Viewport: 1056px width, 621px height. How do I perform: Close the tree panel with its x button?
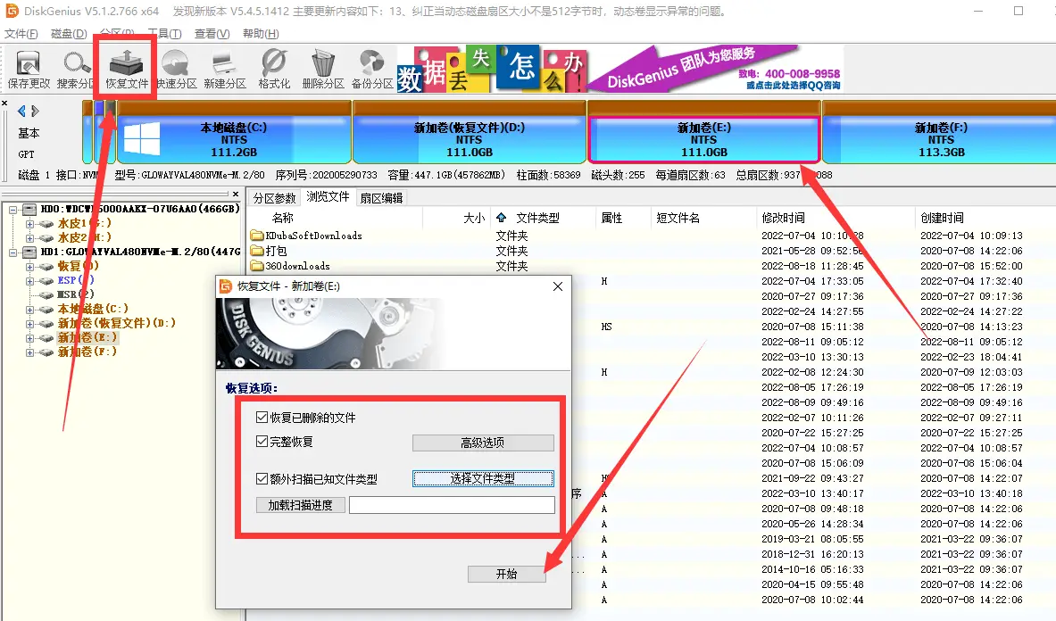235,194
